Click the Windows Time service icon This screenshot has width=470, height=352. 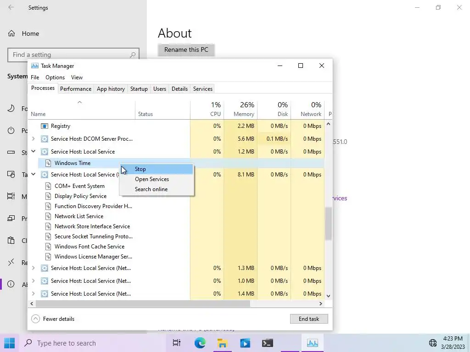[48, 163]
